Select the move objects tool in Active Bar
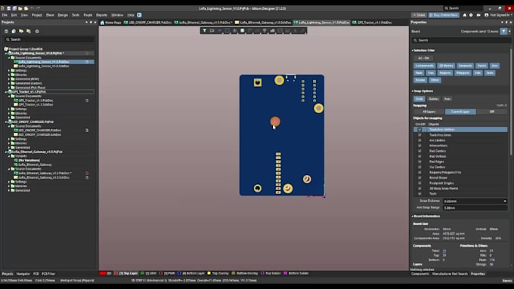Image resolution: width=514 pixels, height=289 pixels. [220, 31]
